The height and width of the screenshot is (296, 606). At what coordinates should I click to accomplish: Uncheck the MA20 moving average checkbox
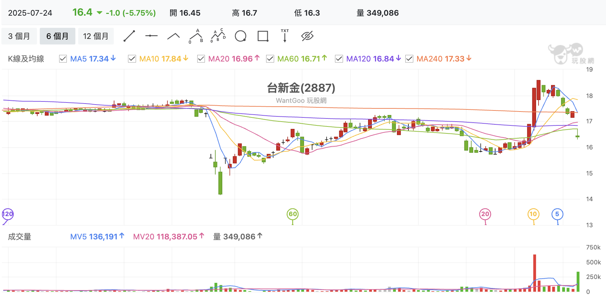click(x=201, y=59)
